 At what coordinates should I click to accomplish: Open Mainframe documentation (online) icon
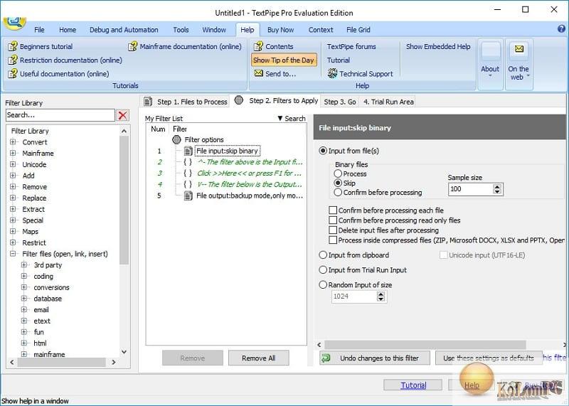[133, 46]
